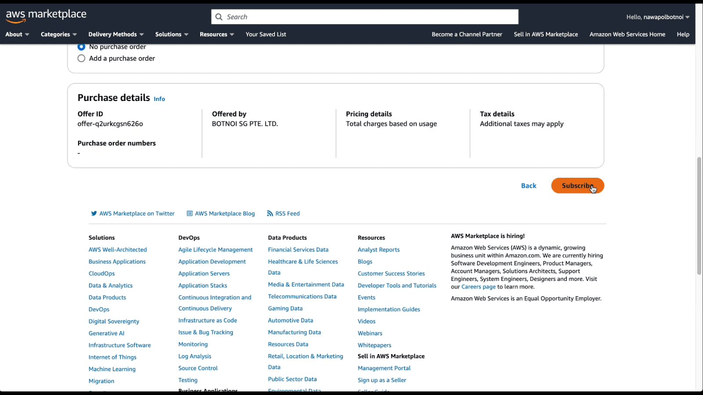
Task: Open Customer Success Stories link
Action: point(391,273)
